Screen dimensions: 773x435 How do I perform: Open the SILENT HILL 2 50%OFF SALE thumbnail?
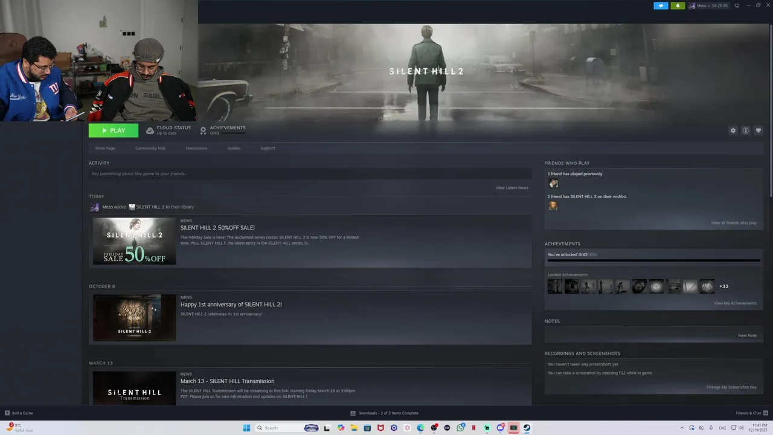click(x=134, y=241)
